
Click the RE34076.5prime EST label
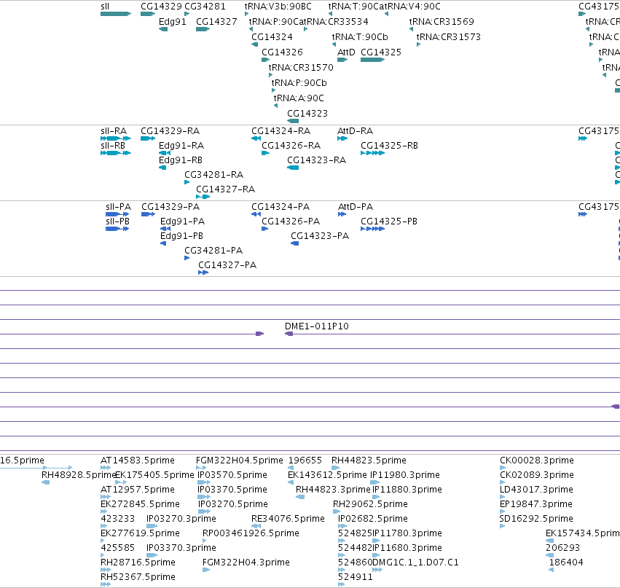[x=288, y=519]
